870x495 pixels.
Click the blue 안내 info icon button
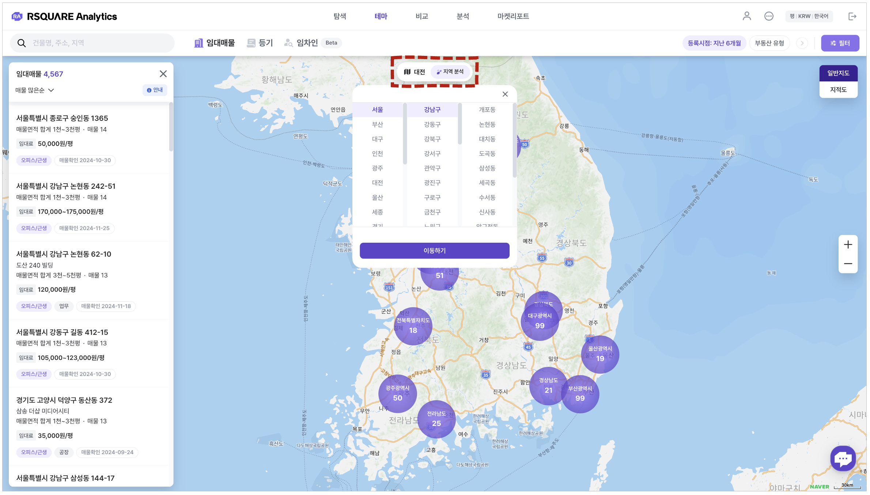pos(155,90)
